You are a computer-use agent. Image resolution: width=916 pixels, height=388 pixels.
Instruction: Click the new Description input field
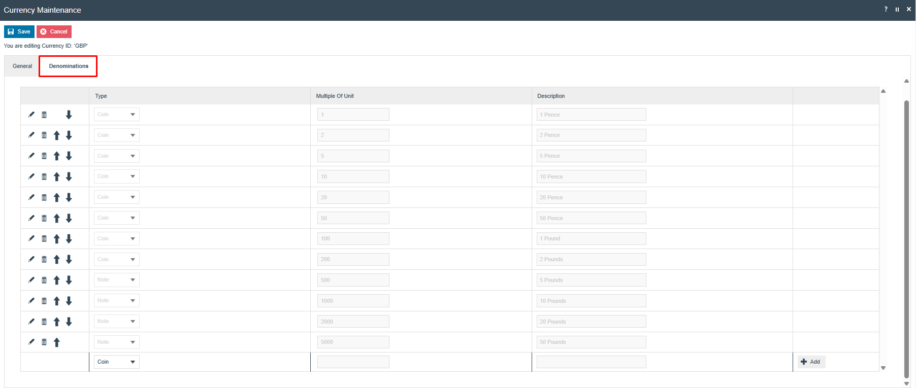coord(592,362)
